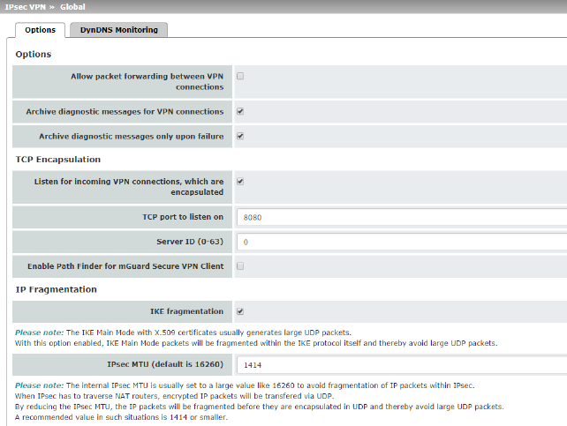The height and width of the screenshot is (426, 567).
Task: Click the IP Fragmentation section heading
Action: click(56, 289)
